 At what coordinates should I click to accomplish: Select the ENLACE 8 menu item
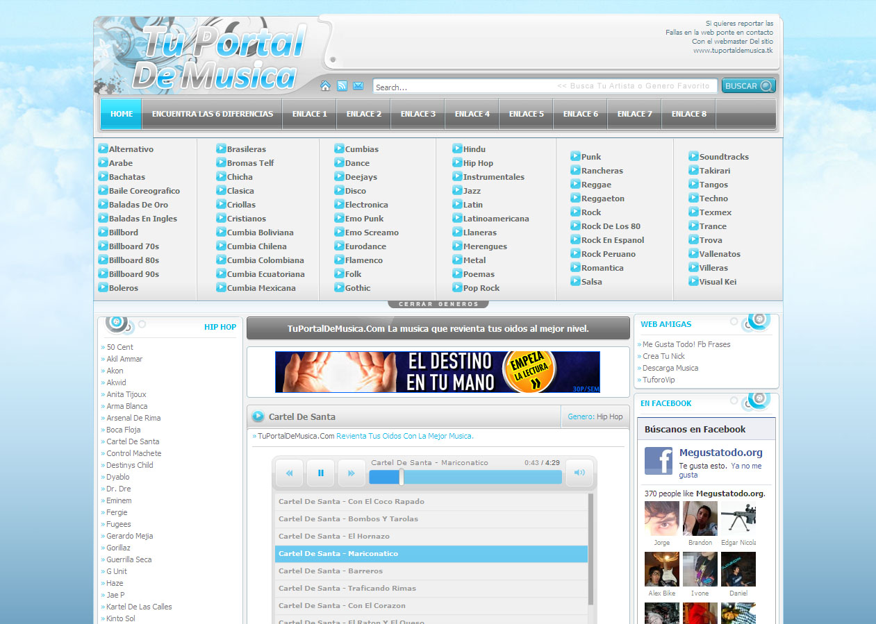[x=689, y=114]
